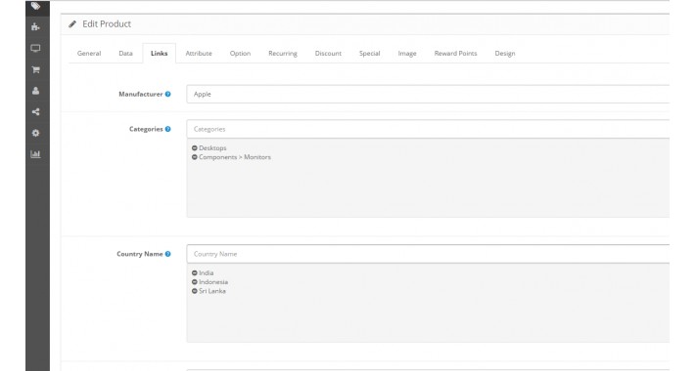
Task: Switch to the Image tab
Action: pos(407,54)
